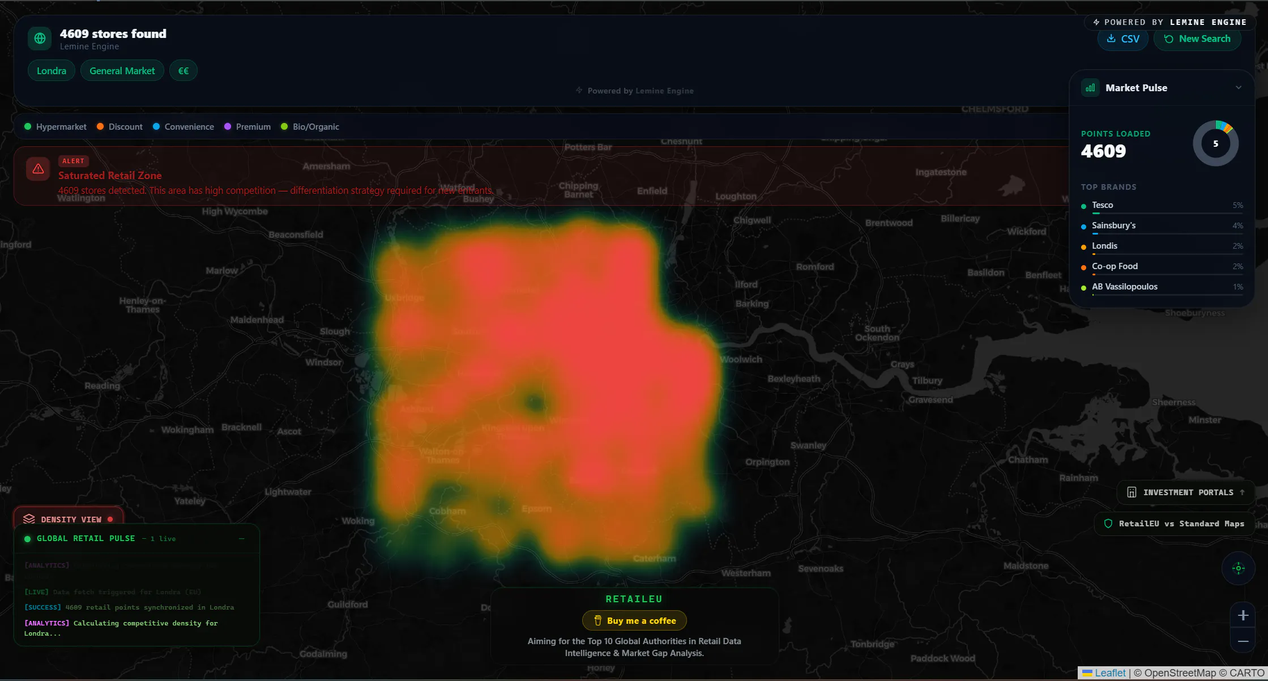Image resolution: width=1268 pixels, height=681 pixels.
Task: Click the layers icon in Density View
Action: click(29, 519)
